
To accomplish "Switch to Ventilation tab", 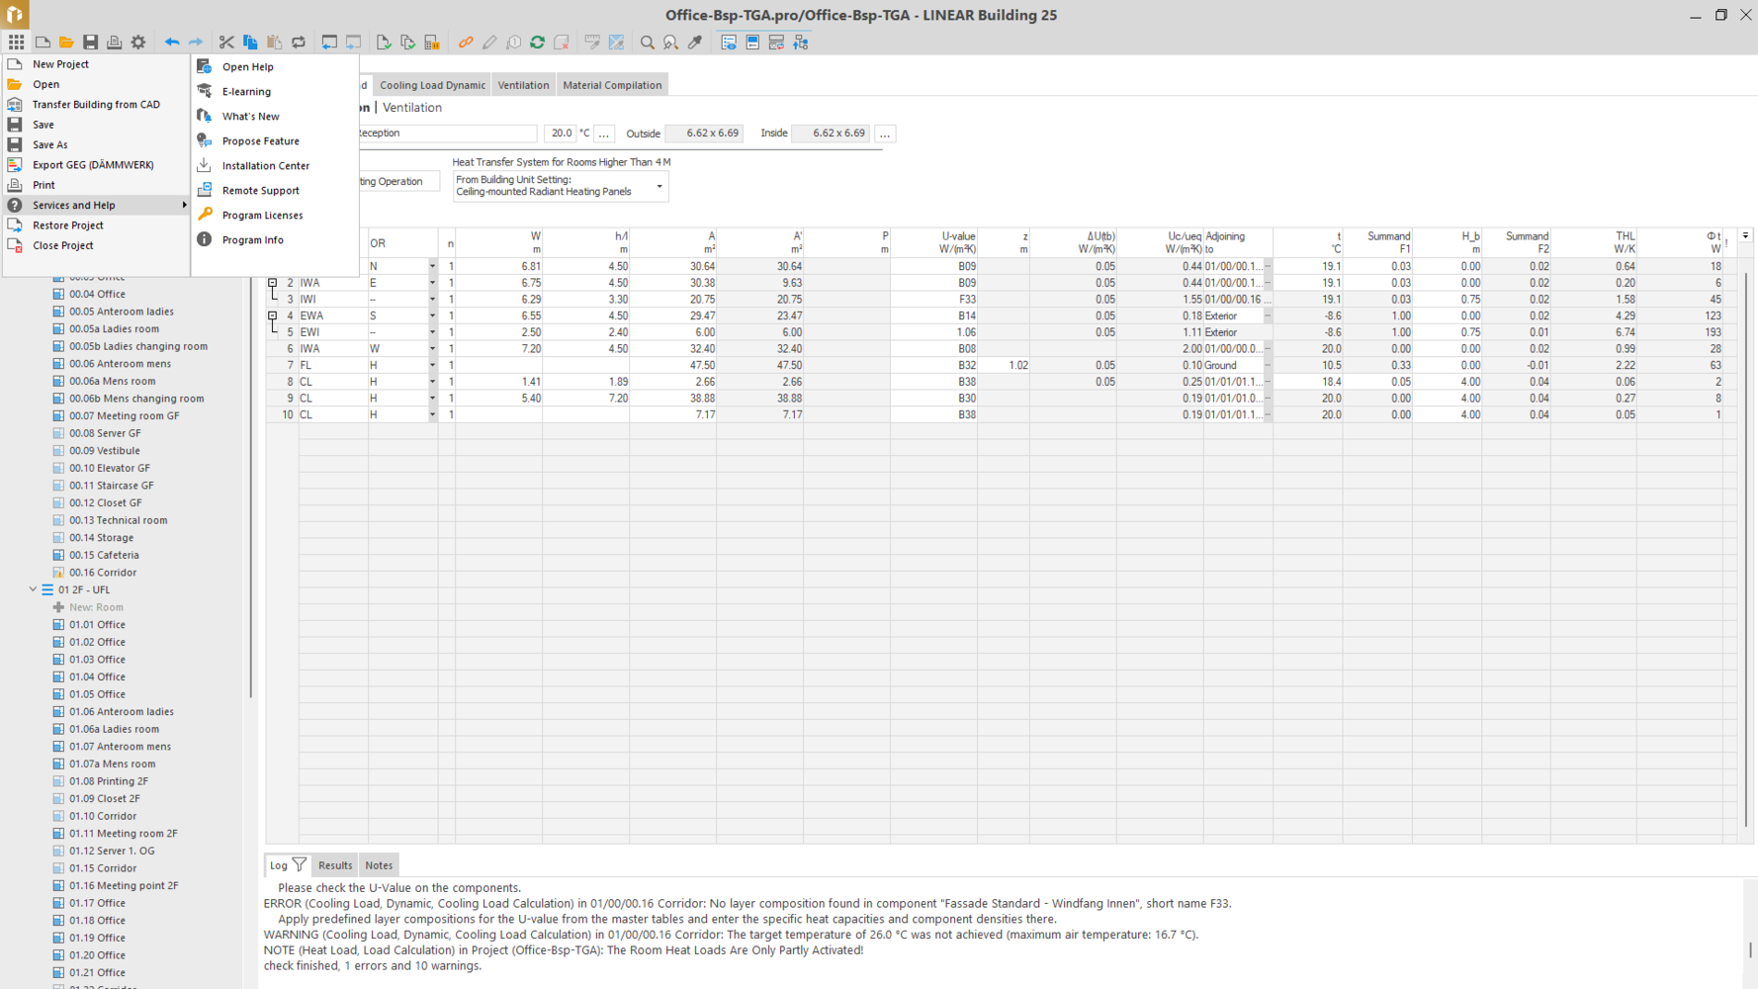I will click(523, 85).
